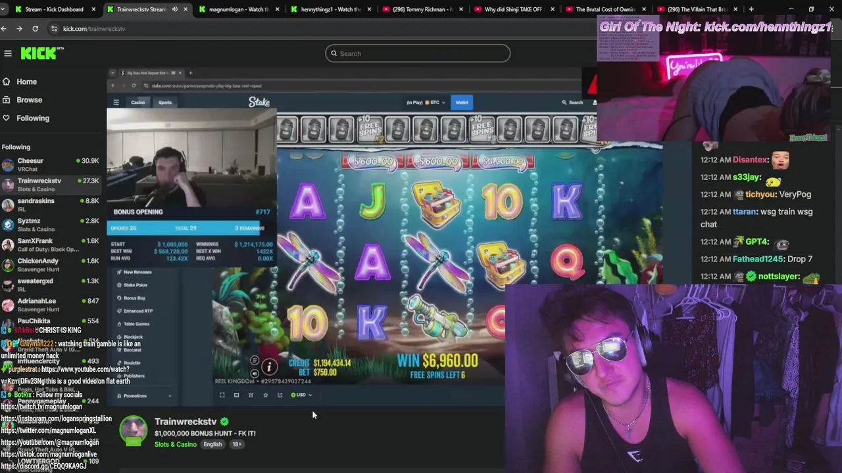Click fullscreen icon under the Stake game

(x=222, y=395)
